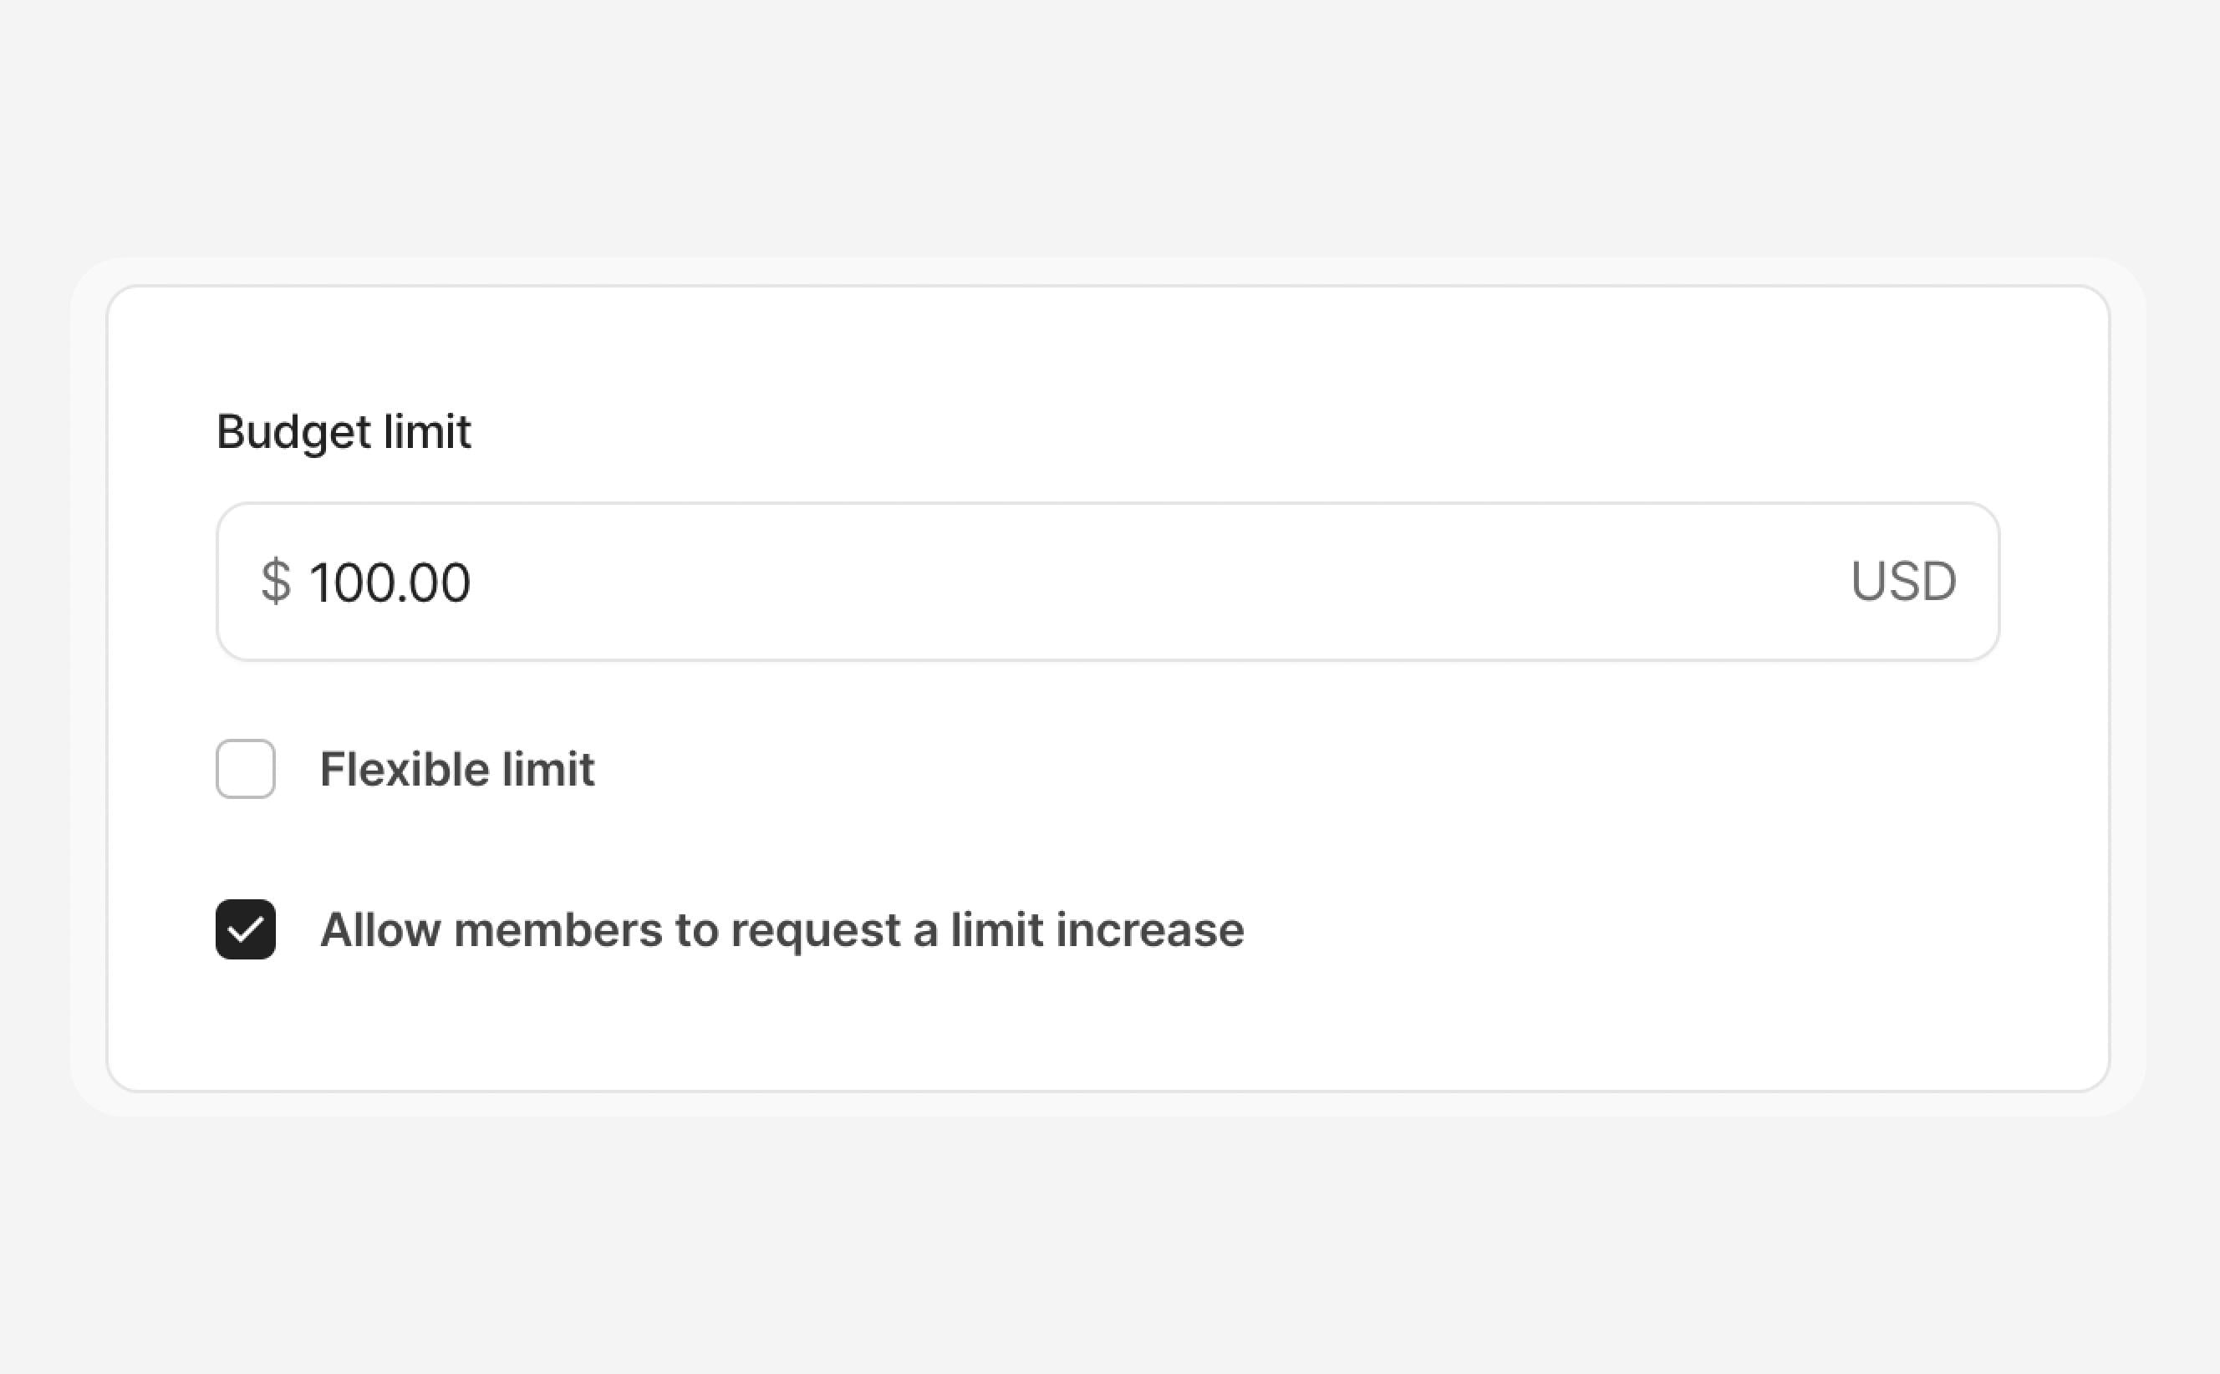Image resolution: width=2220 pixels, height=1374 pixels.
Task: Click the Budget limit label
Action: 344,430
